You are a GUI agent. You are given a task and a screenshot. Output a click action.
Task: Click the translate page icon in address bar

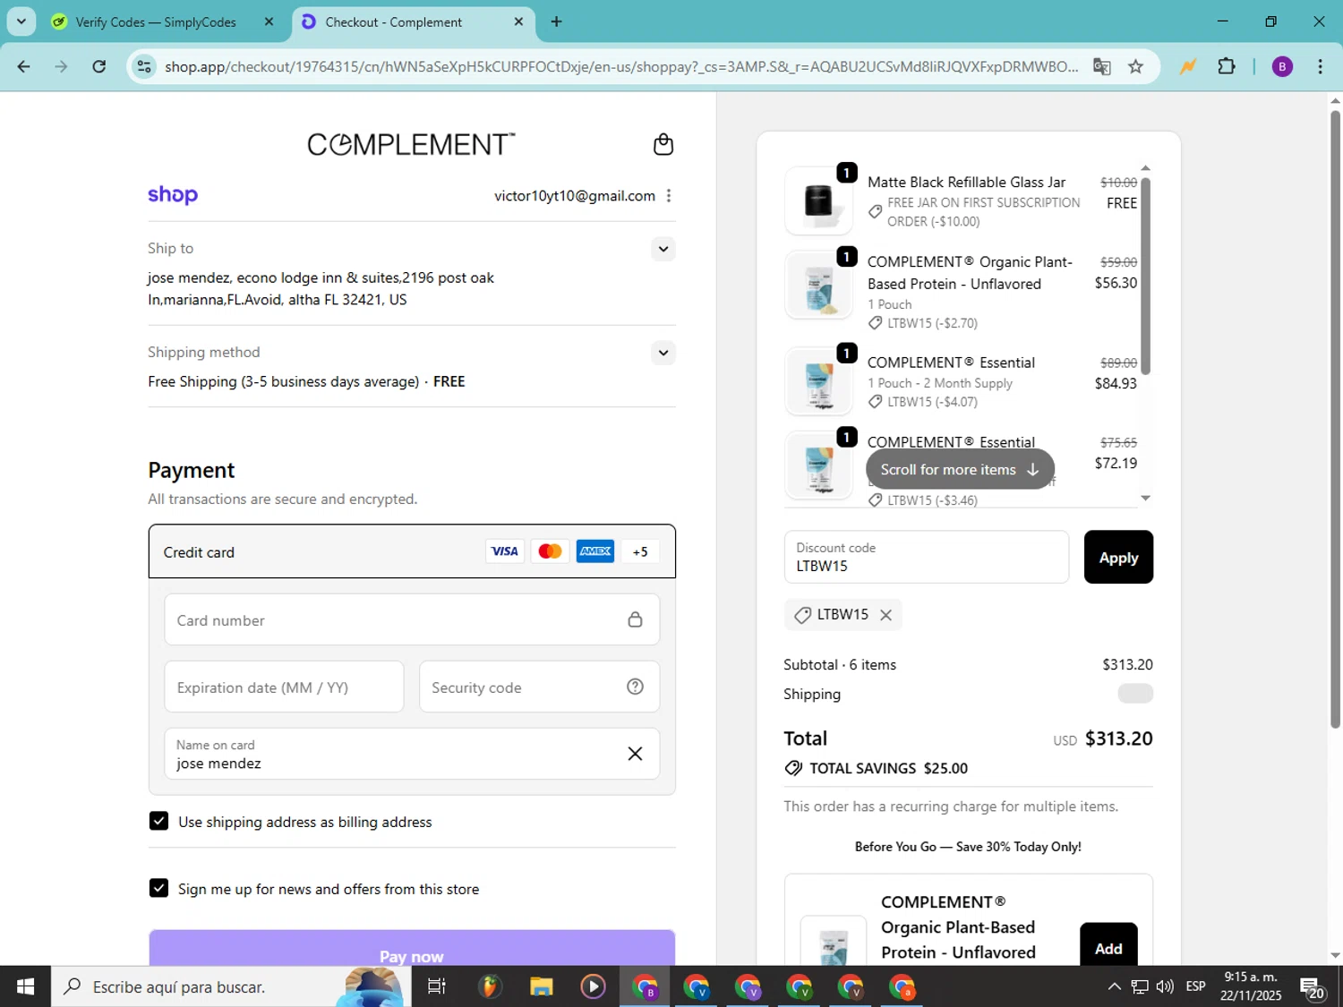[x=1102, y=66]
